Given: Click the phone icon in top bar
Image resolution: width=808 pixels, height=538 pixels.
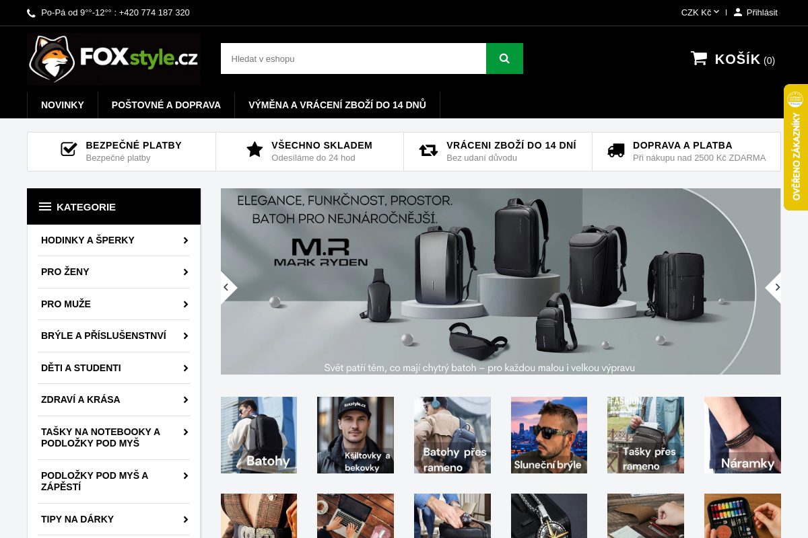Looking at the screenshot, I should 31,13.
